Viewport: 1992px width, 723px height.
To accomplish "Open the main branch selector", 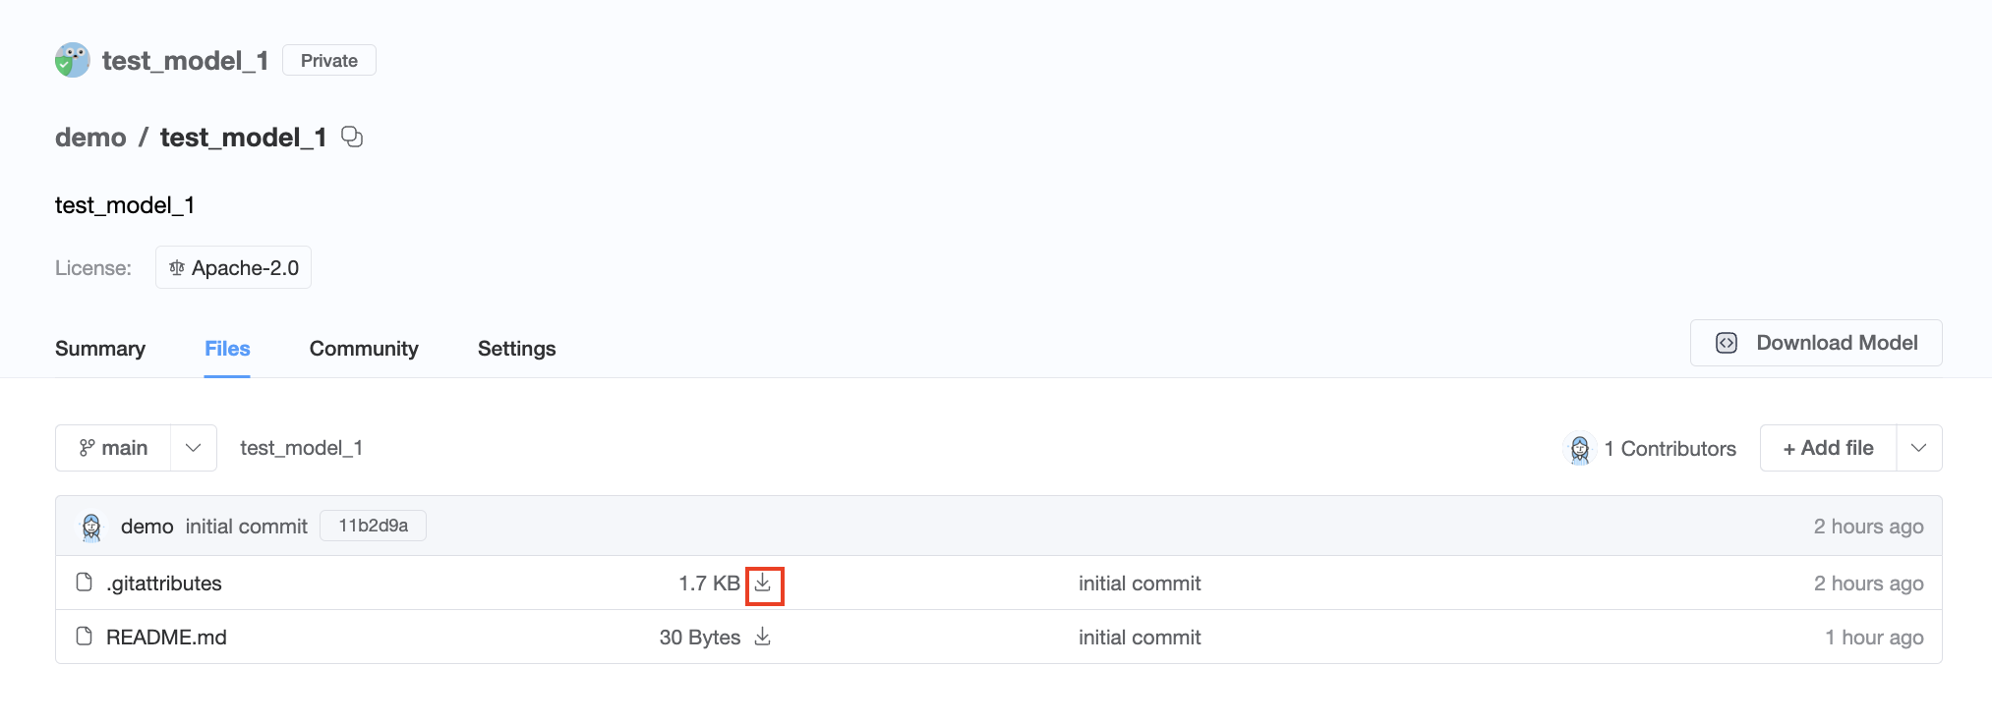I will [x=114, y=448].
